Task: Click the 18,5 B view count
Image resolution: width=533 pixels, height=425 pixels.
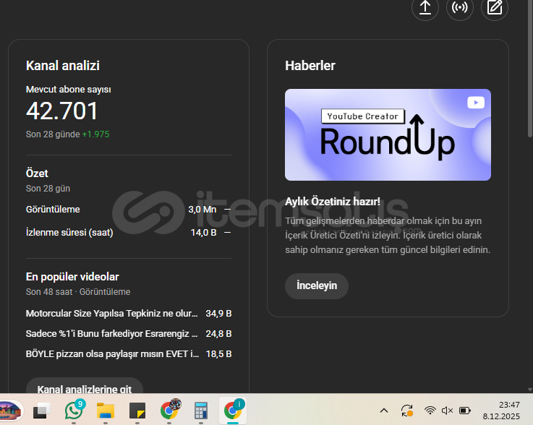Action: 218,354
